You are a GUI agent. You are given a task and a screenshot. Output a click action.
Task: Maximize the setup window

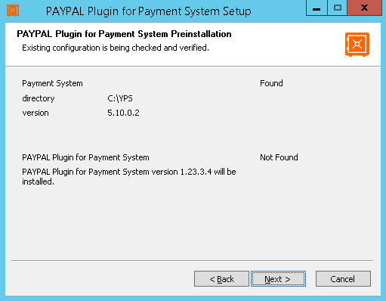tap(337, 8)
